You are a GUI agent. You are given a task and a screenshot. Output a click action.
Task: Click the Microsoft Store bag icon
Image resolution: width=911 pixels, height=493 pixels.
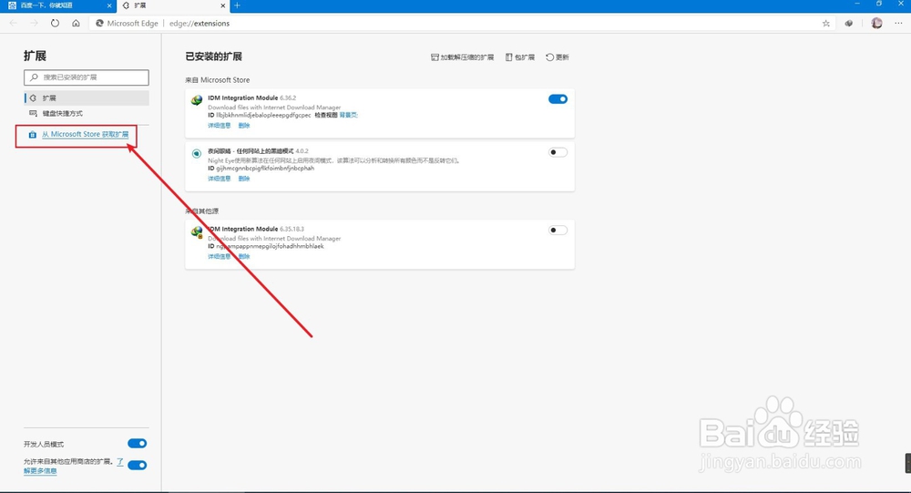click(33, 134)
